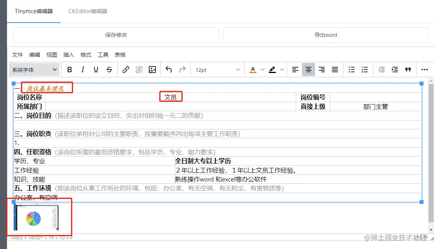
Task: Open the 表格 menu
Action: pyautogui.click(x=120, y=55)
